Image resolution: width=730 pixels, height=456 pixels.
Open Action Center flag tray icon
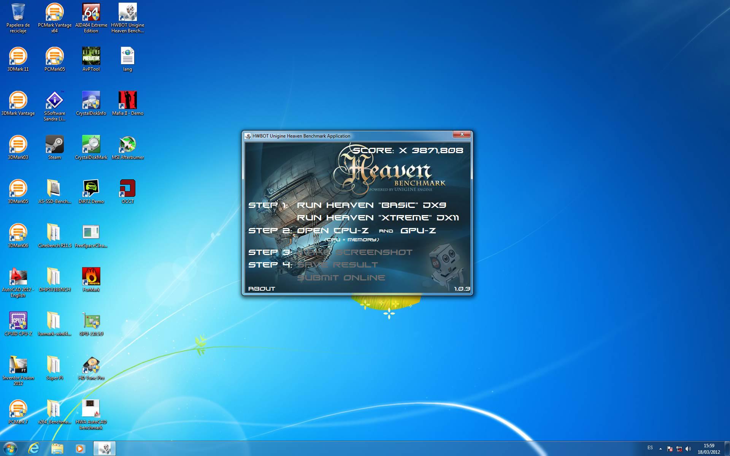tap(670, 449)
